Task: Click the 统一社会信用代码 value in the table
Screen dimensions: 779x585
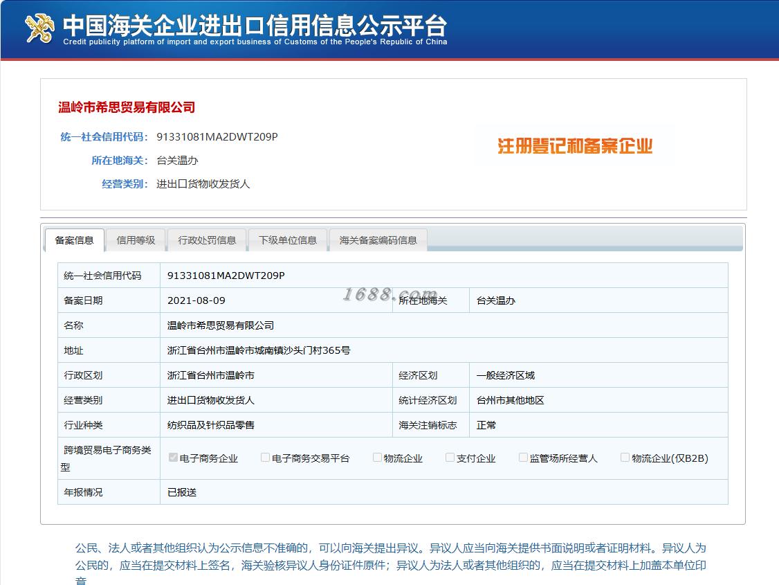Action: (226, 276)
